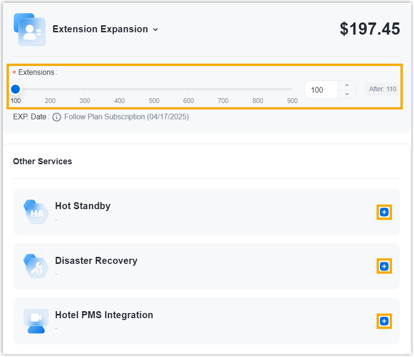Set Extensions slider to 900 mark
414x357 pixels.
click(x=292, y=89)
